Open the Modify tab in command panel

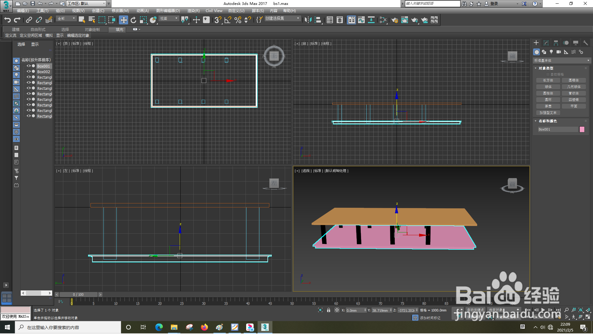(x=546, y=43)
